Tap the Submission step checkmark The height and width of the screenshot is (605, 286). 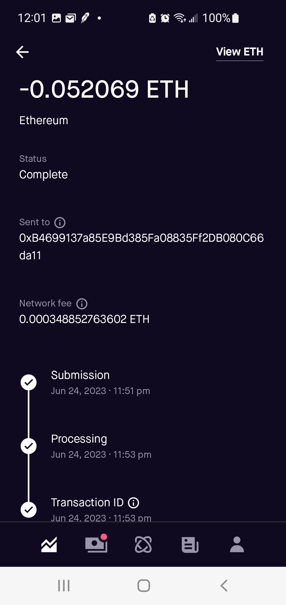tap(29, 382)
